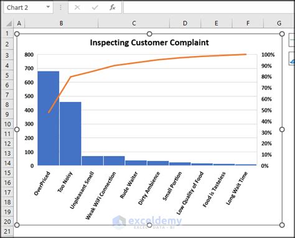Screen dimensions: 295x238
Task: Click the formula bar input area
Action: pos(209,7)
